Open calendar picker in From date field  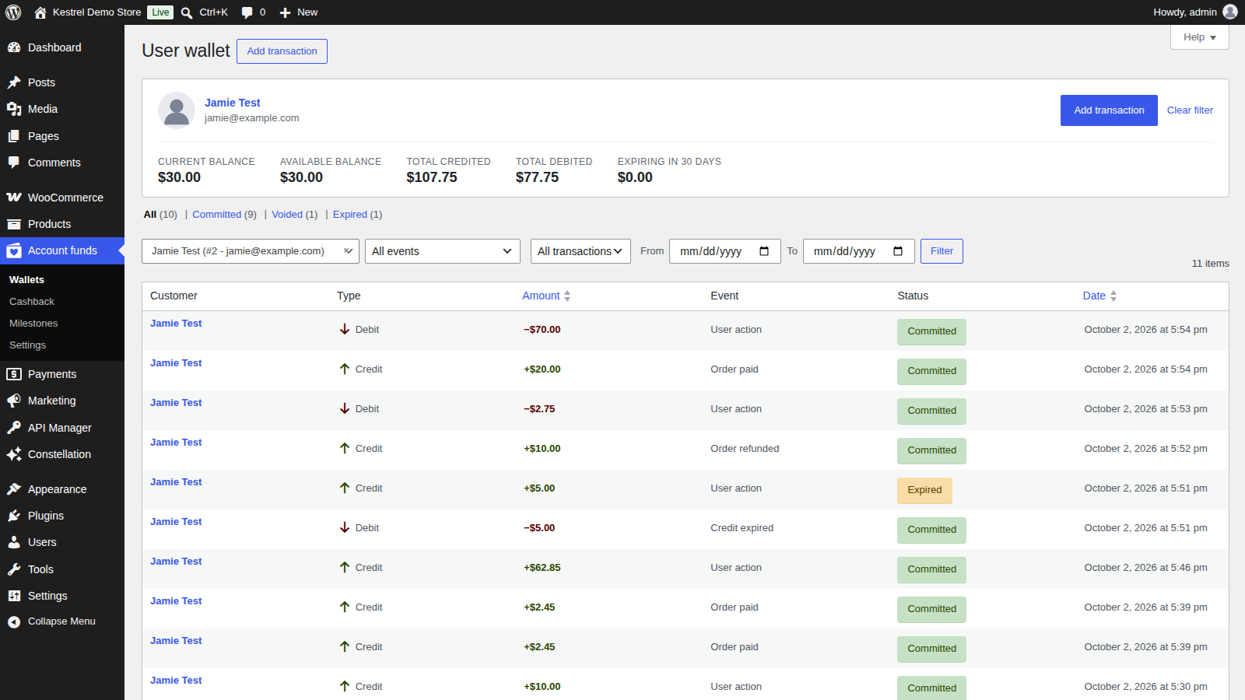click(x=764, y=251)
